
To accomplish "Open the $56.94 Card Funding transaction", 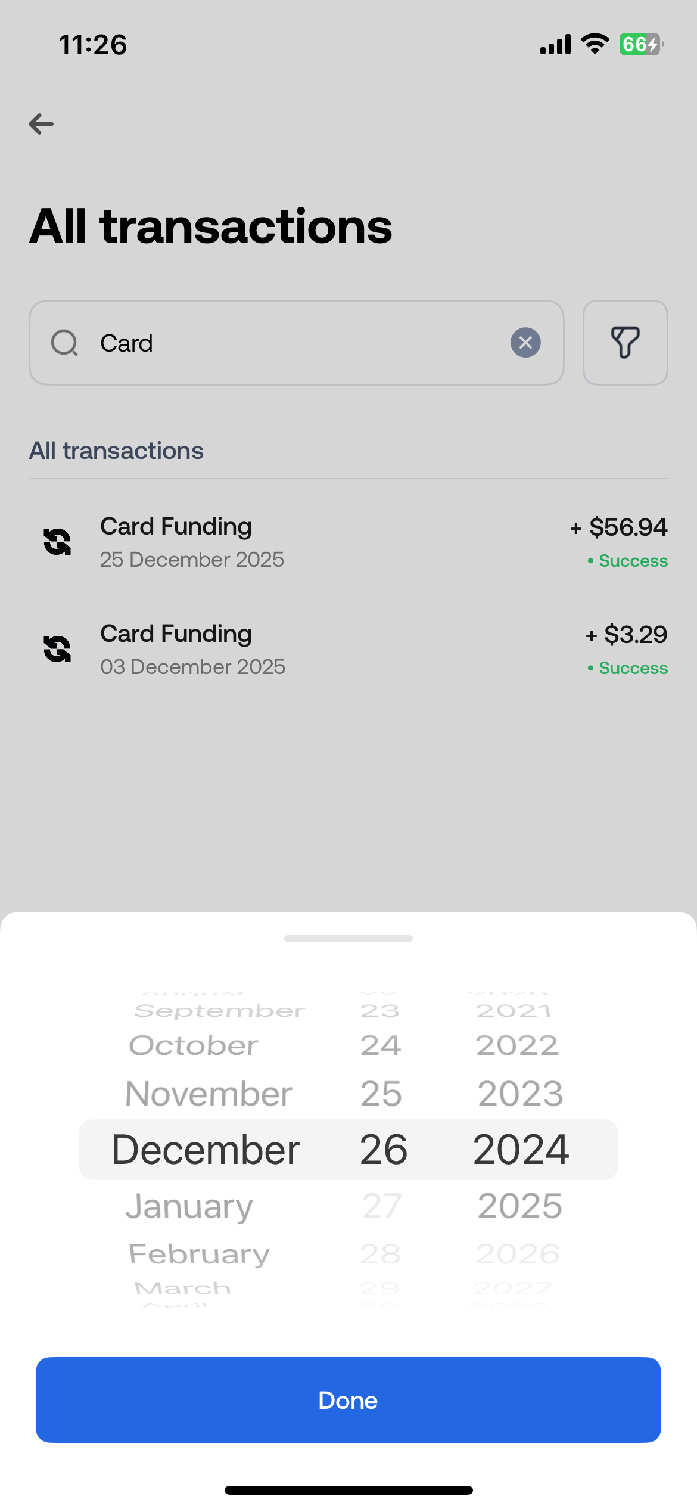I will pos(348,542).
